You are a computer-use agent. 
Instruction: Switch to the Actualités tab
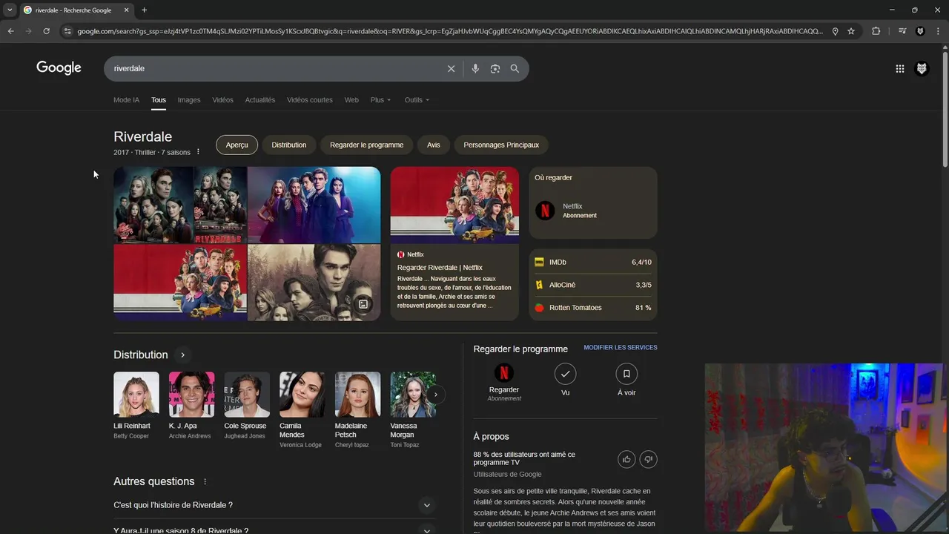click(x=260, y=100)
